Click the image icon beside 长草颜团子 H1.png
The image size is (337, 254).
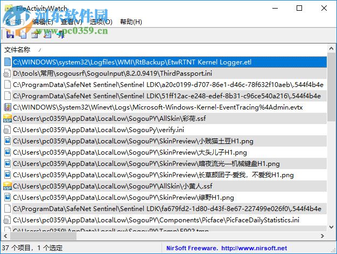click(x=8, y=175)
